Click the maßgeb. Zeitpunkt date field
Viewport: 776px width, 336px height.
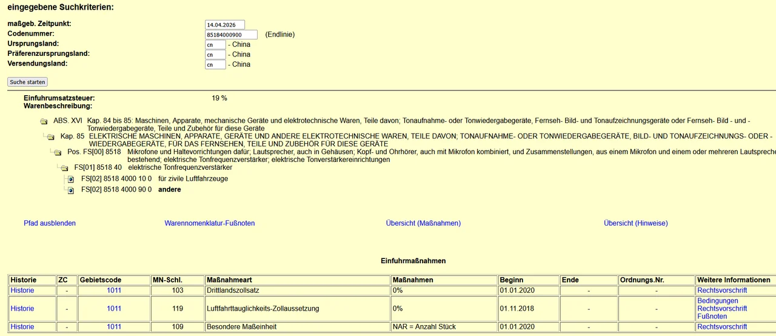pyautogui.click(x=225, y=25)
